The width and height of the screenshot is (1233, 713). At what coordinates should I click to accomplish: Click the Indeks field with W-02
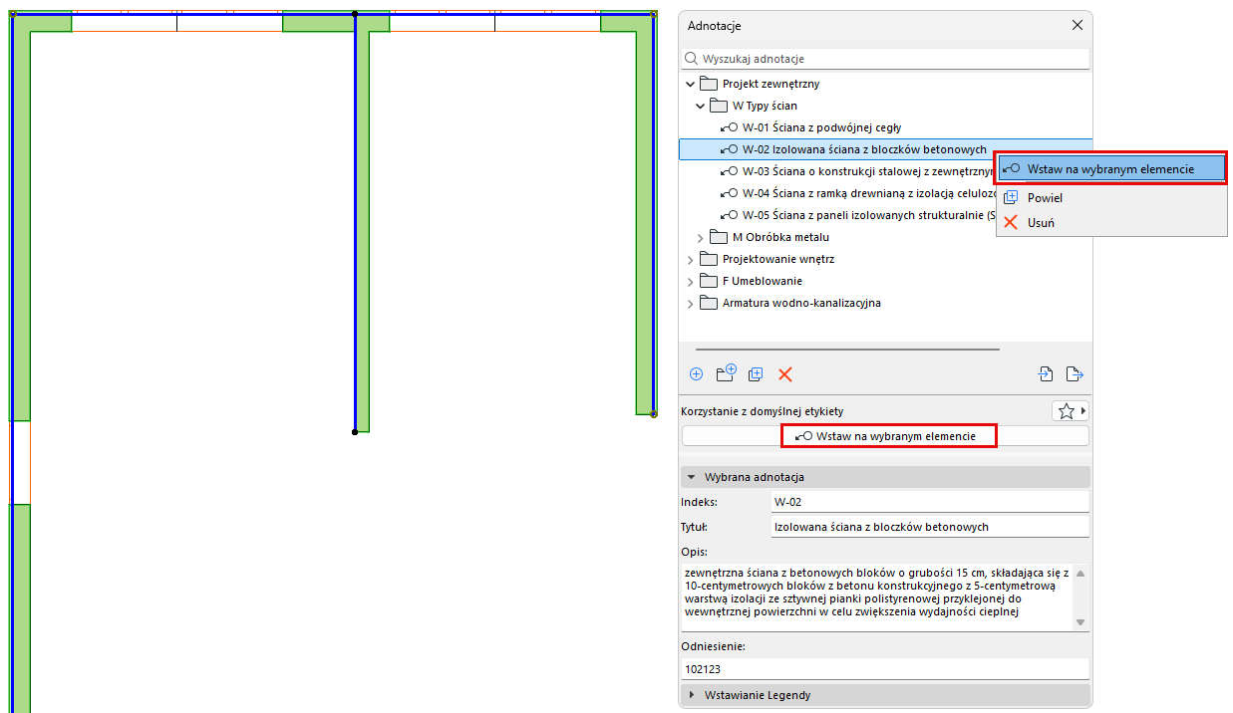(x=929, y=502)
